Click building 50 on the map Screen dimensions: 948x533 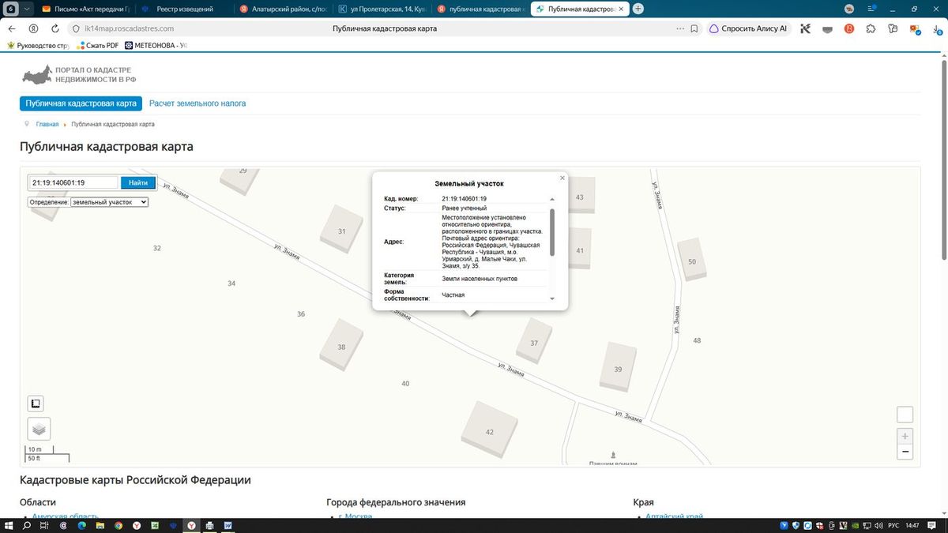tap(693, 261)
